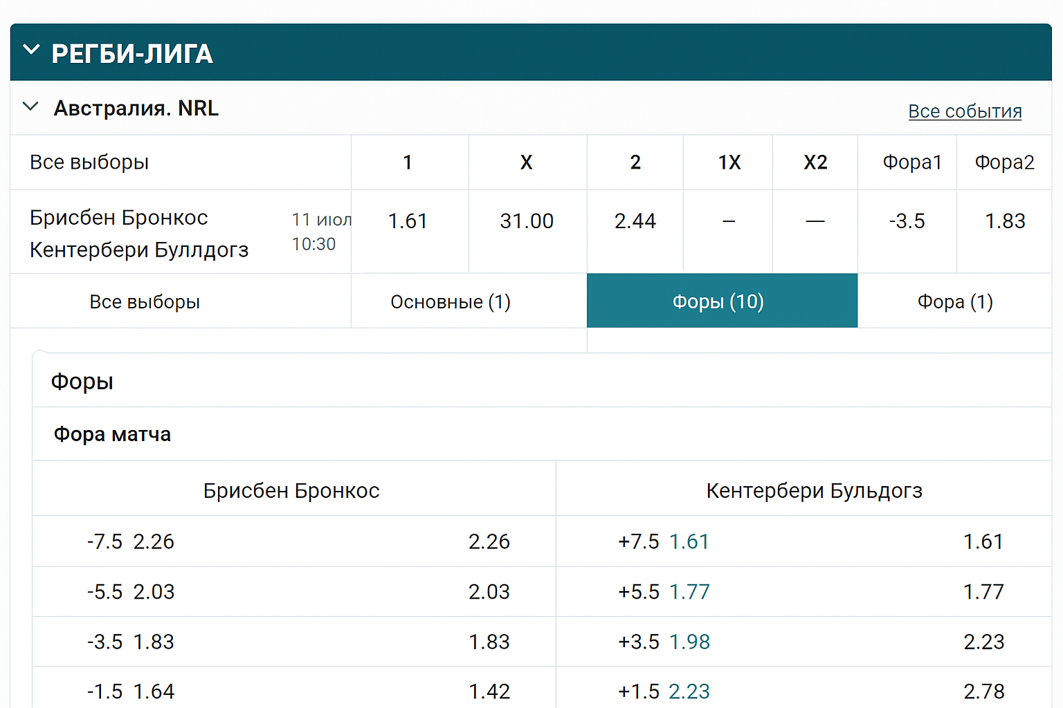Choose Кентербери +7.5 handicap at 1.61
Viewport: 1063px width, 708px height.
(x=983, y=541)
